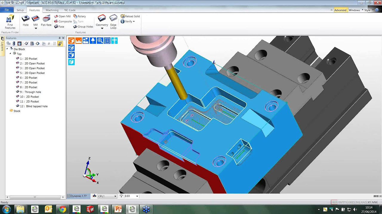This screenshot has height=214, width=382.
Task: Select the Stock item in tree
Action: (15, 111)
